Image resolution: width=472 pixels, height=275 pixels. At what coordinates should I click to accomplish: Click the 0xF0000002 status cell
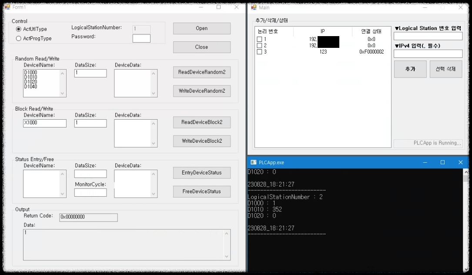(372, 52)
